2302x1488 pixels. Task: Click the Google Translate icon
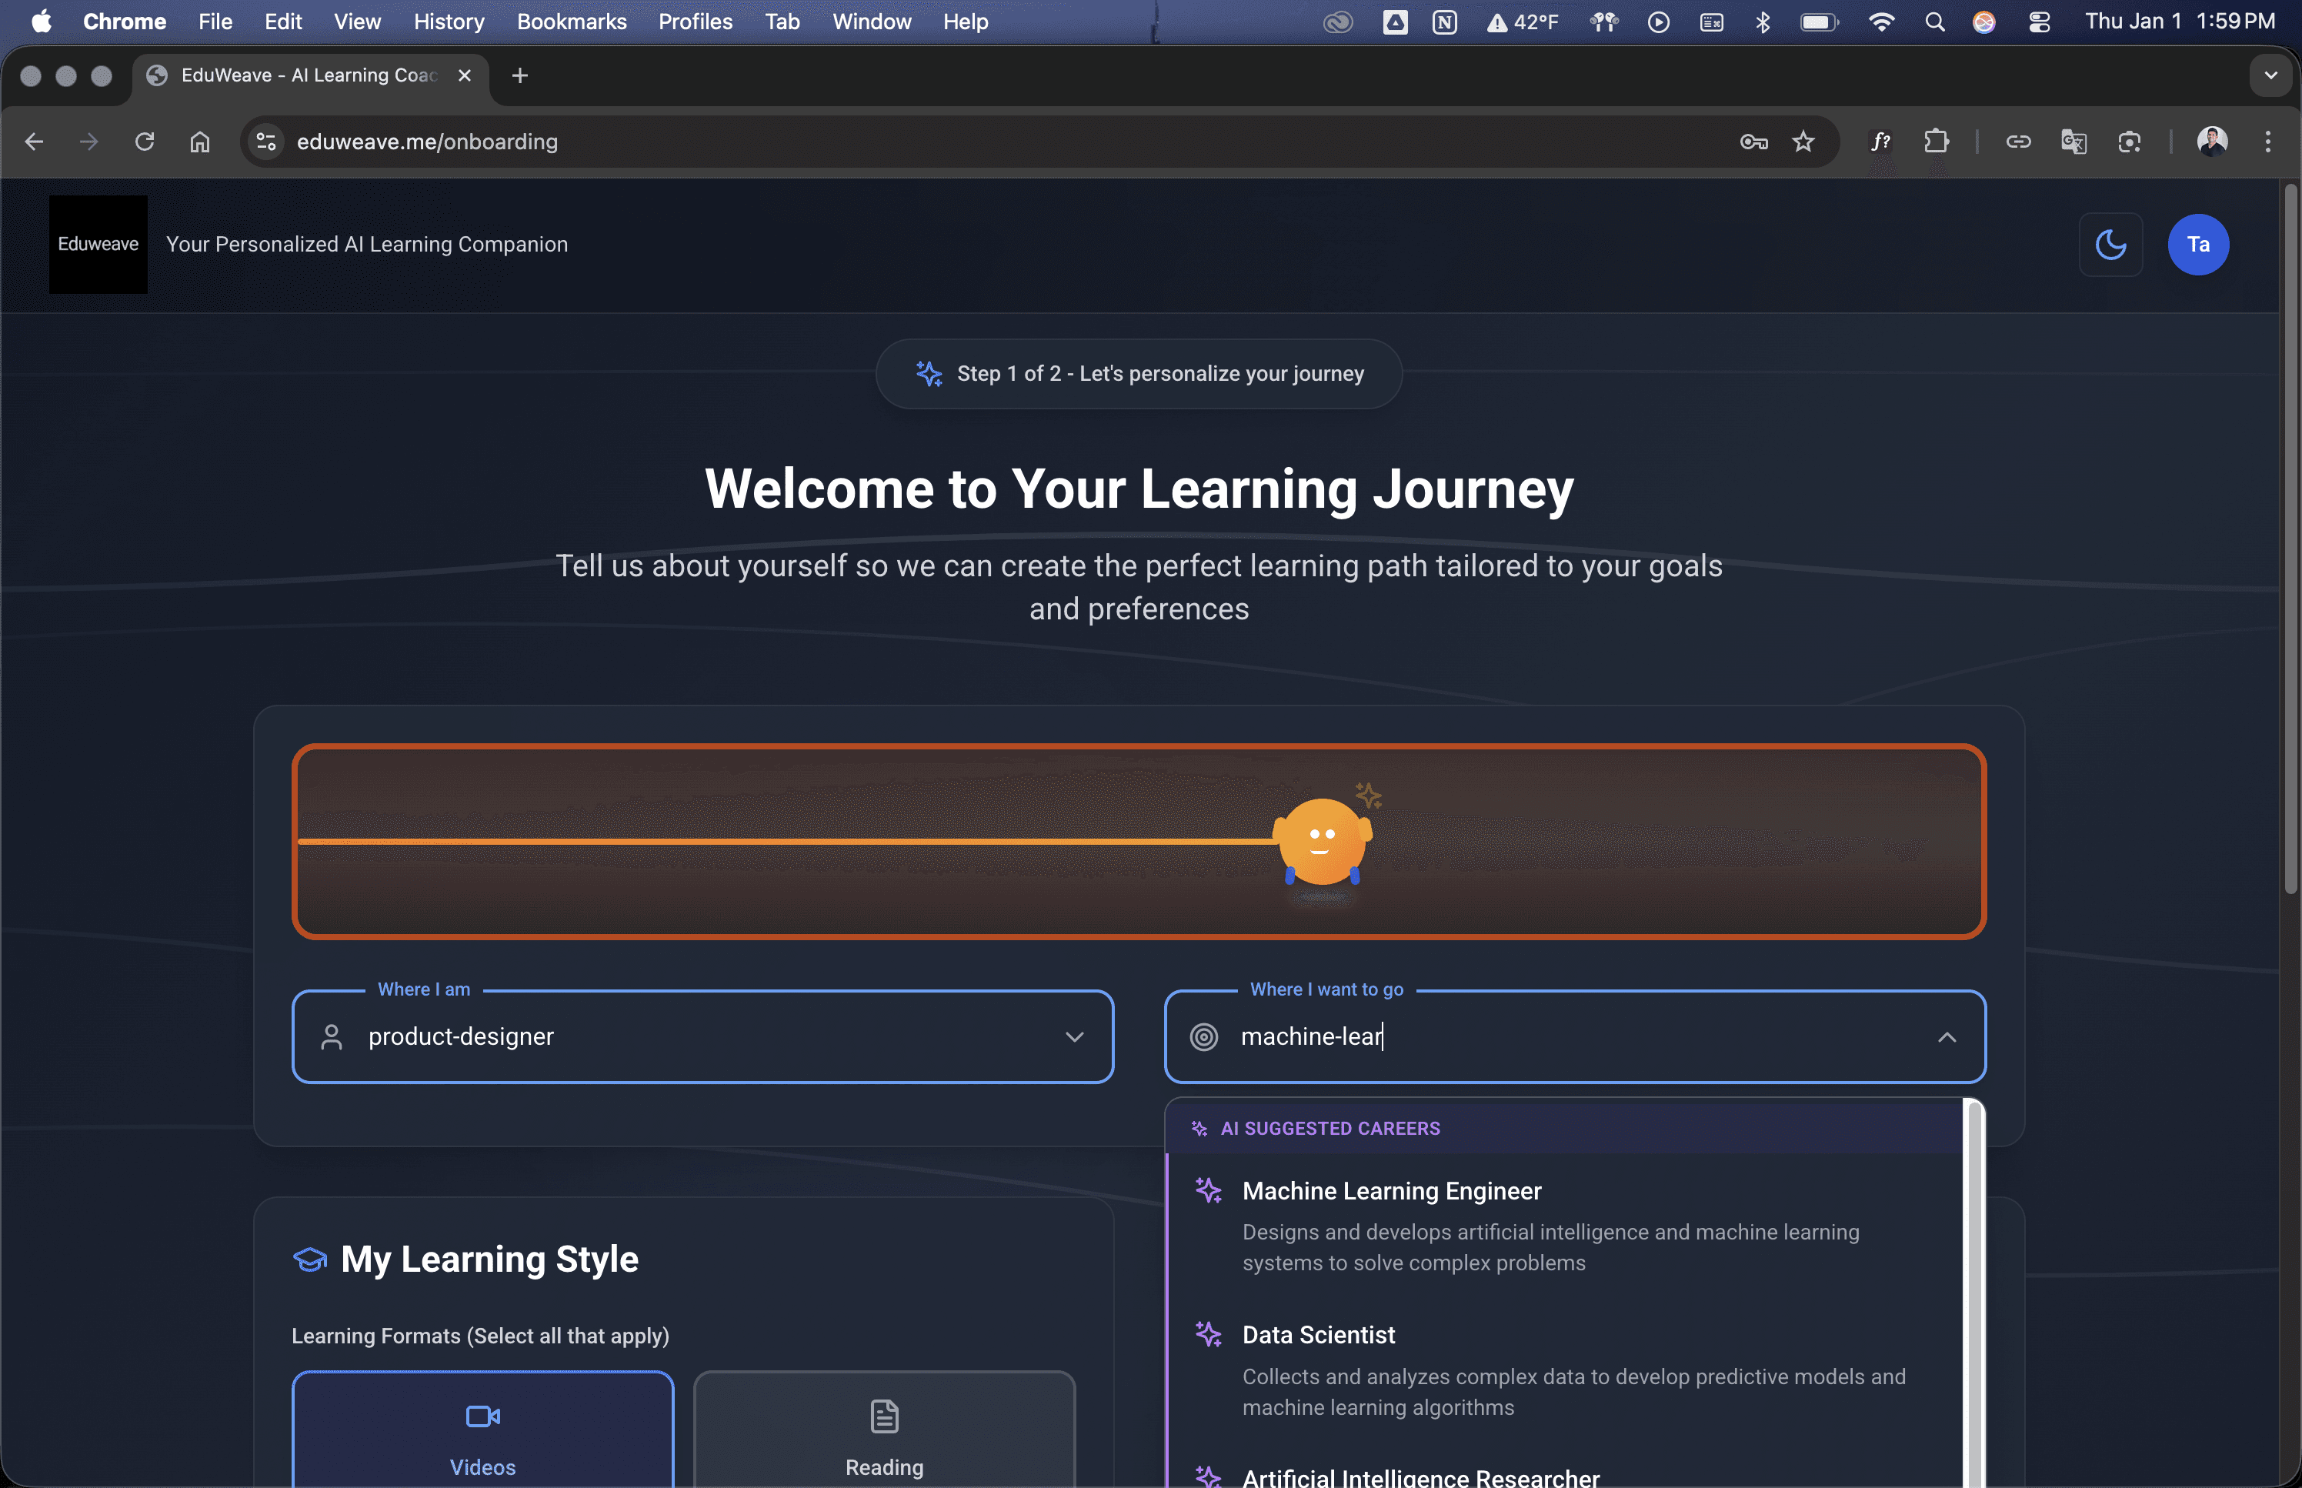(x=2073, y=142)
